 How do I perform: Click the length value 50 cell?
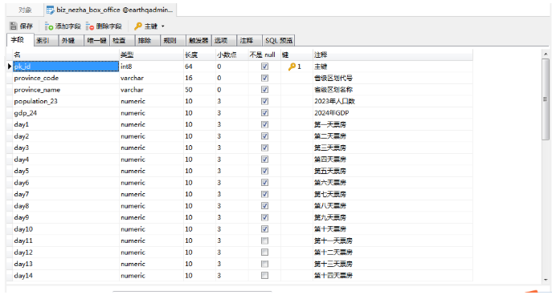pos(199,90)
